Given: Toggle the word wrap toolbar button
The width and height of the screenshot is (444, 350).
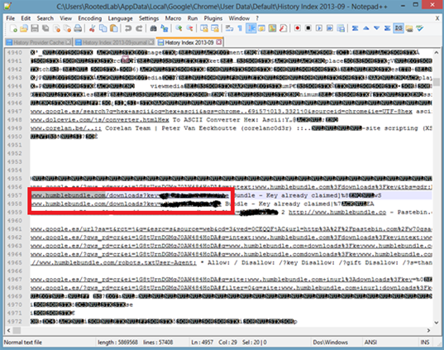Looking at the screenshot, I should tap(229, 28).
